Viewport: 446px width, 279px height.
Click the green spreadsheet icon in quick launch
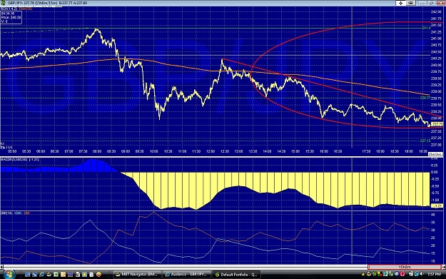coord(56,275)
